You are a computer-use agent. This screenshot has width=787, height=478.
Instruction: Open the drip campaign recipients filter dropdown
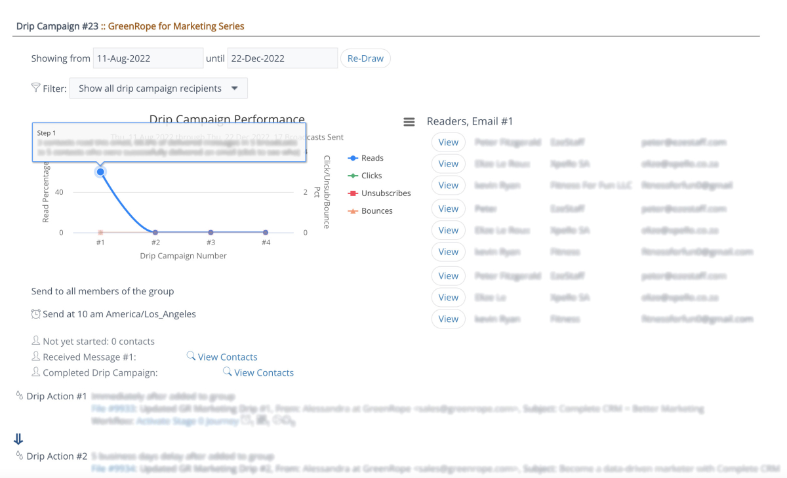click(x=158, y=89)
